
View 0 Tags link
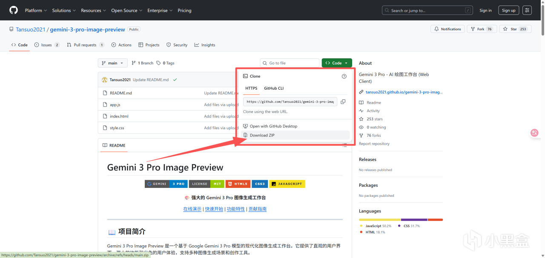point(165,63)
